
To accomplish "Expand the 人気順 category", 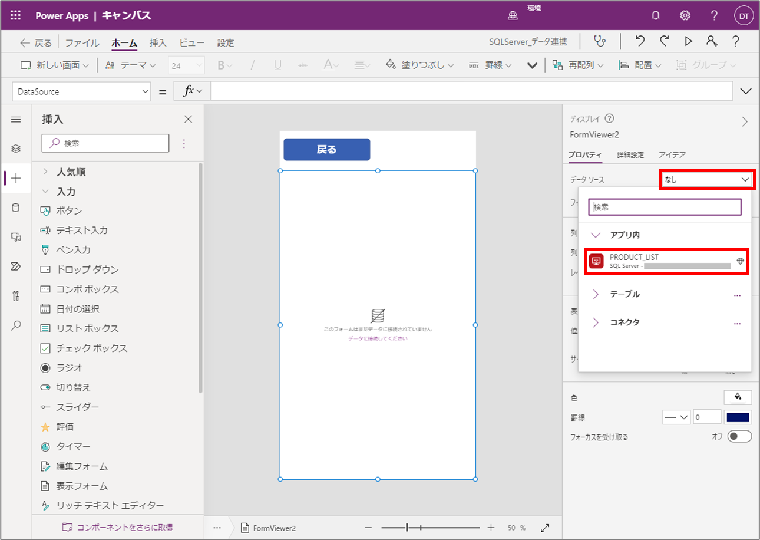I will pos(45,172).
